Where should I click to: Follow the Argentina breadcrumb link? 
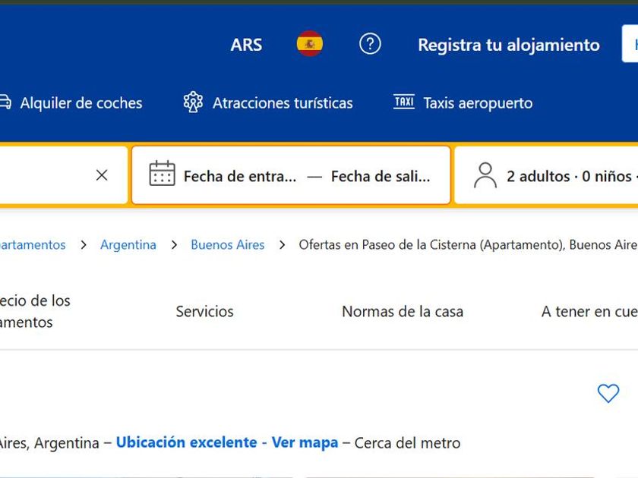tap(128, 245)
